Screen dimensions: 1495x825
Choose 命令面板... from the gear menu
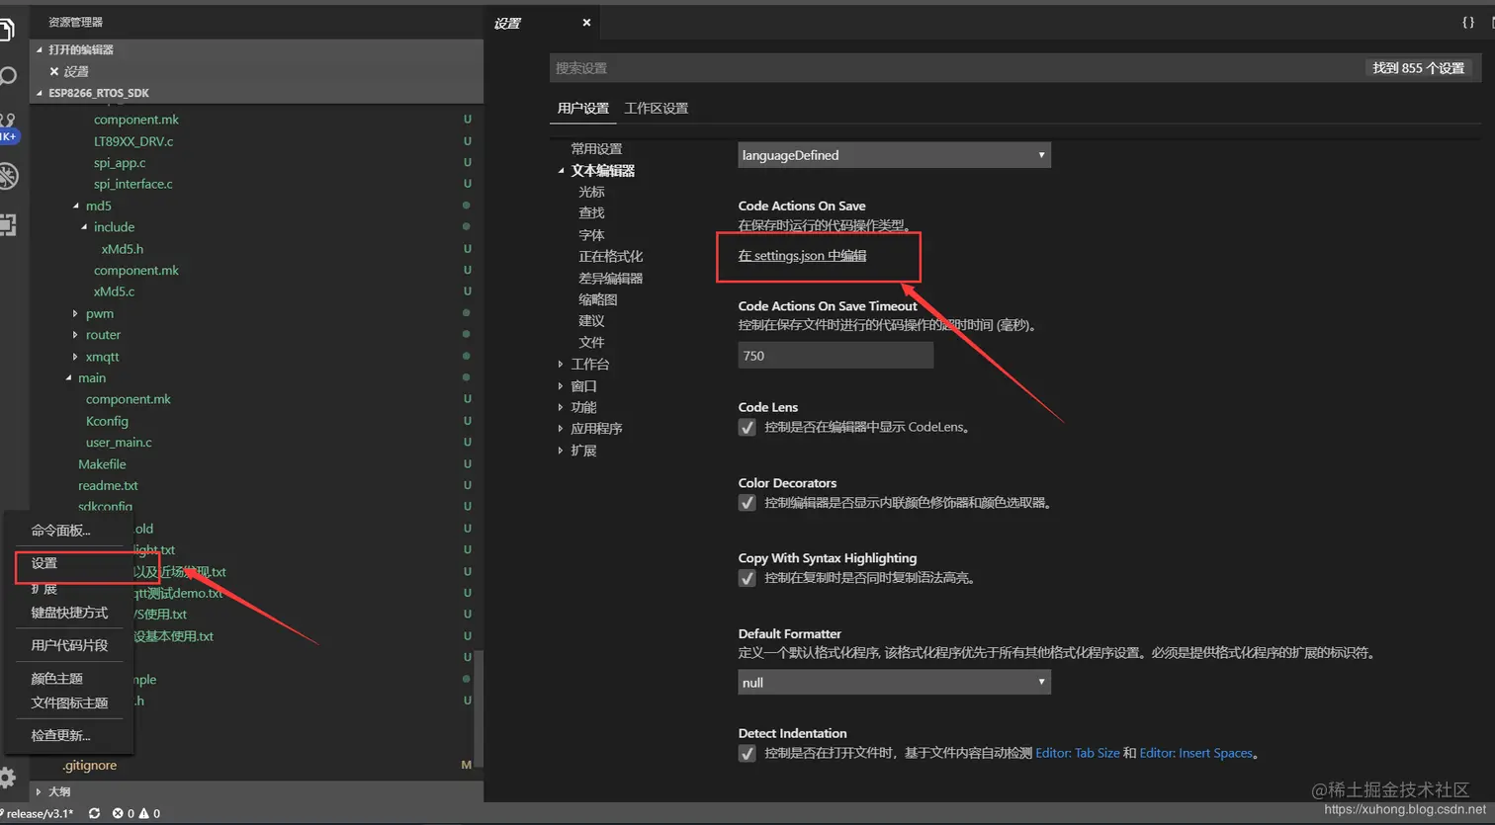60,531
